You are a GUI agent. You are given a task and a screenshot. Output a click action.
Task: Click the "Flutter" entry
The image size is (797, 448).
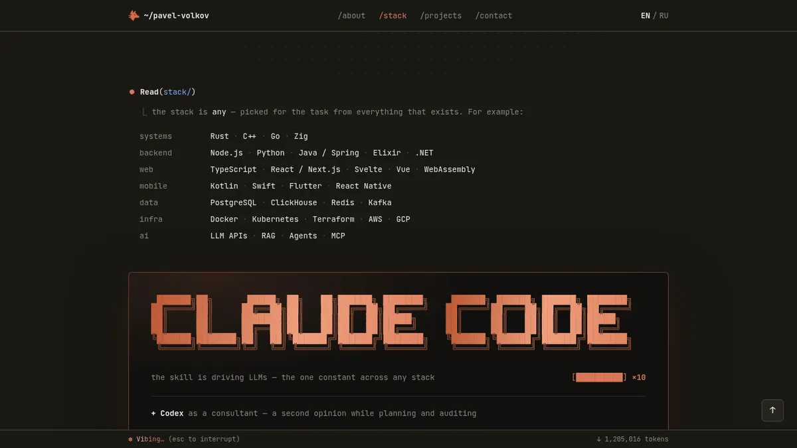306,186
